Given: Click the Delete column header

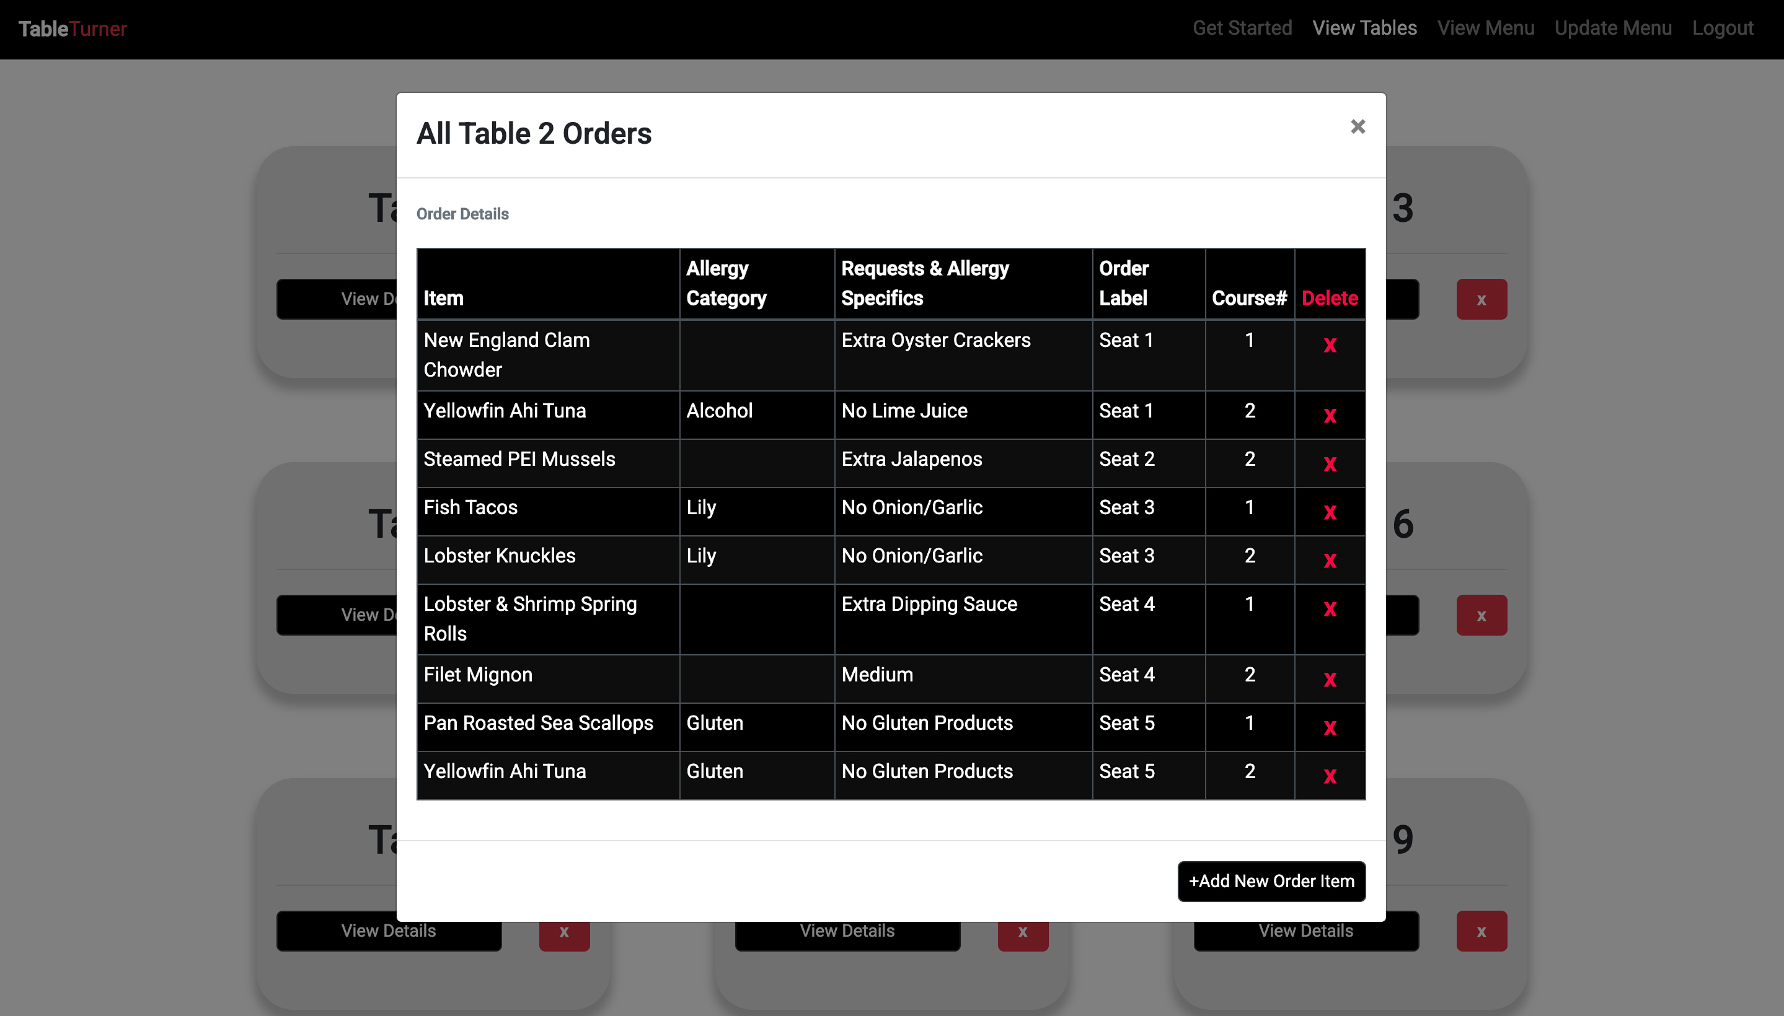Looking at the screenshot, I should 1329,298.
